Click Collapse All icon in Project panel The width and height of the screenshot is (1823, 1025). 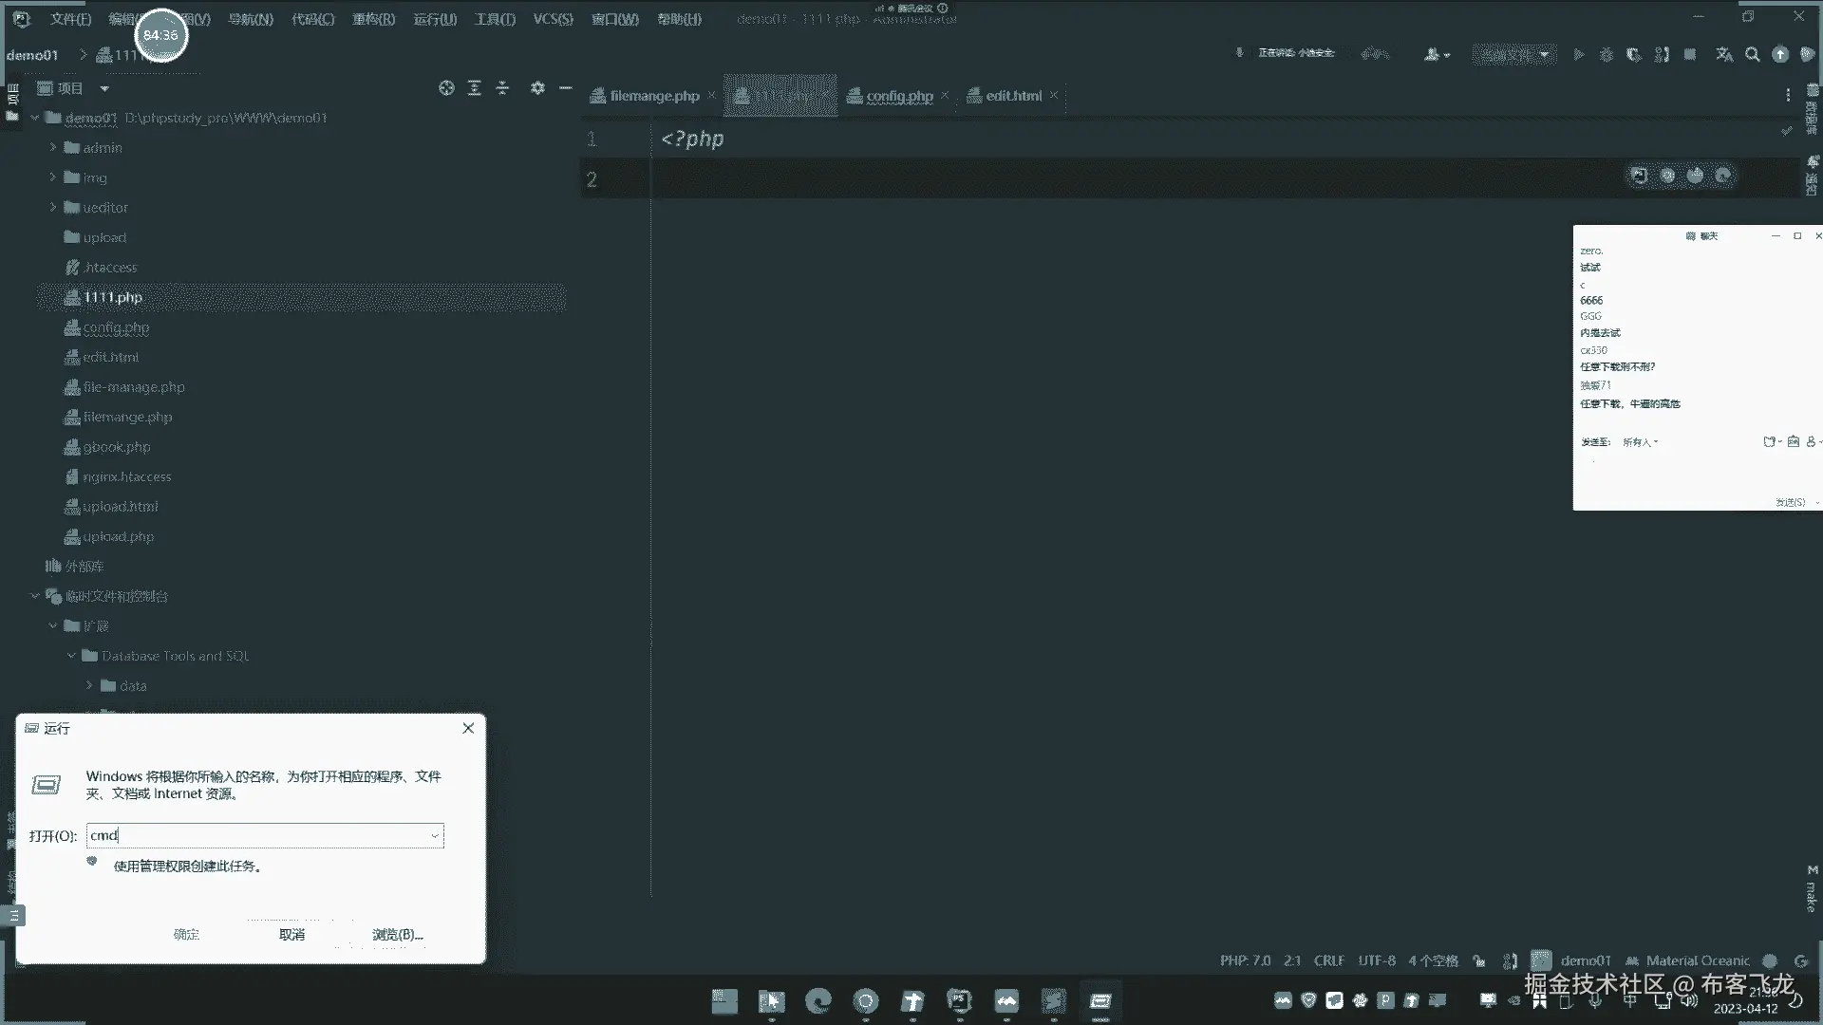pyautogui.click(x=502, y=88)
